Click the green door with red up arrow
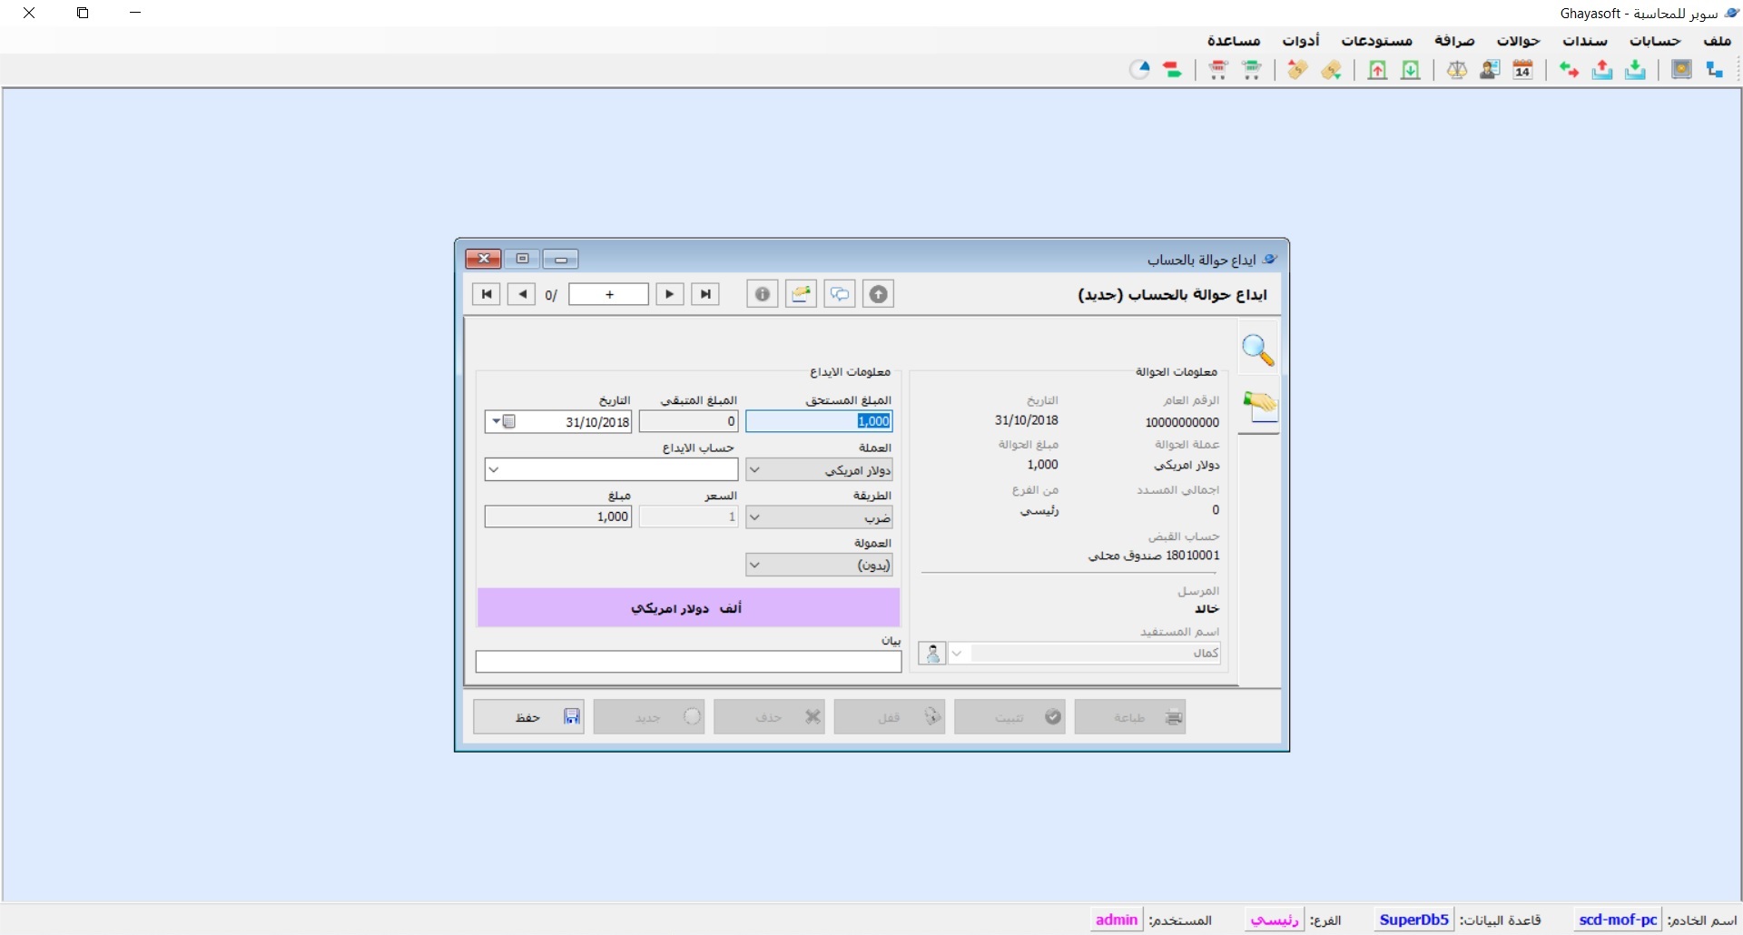 (x=1377, y=70)
